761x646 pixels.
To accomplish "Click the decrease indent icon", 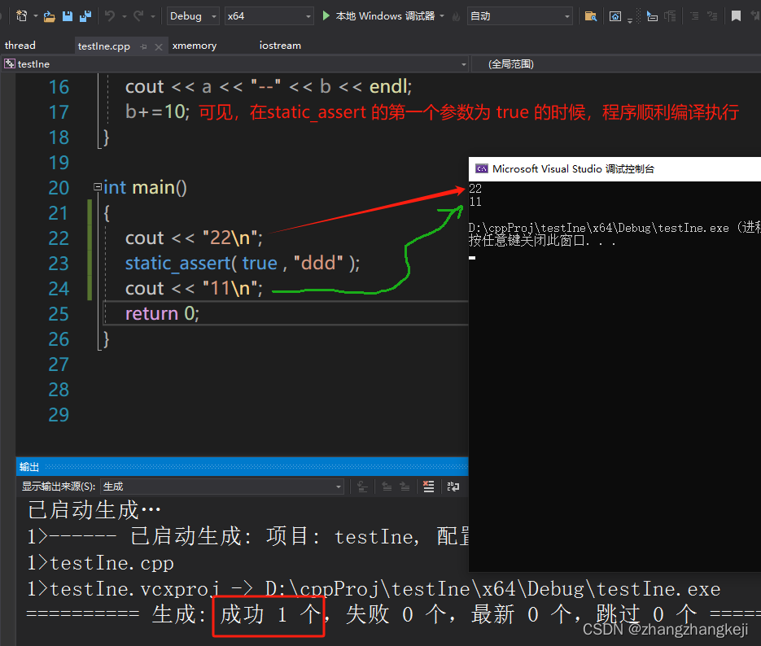I will [694, 16].
